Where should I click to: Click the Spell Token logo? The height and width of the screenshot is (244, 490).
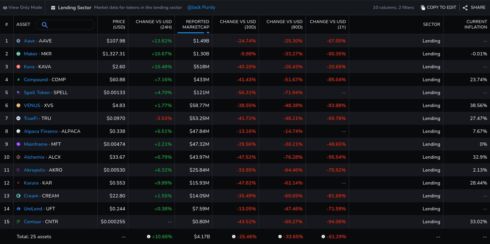18,92
